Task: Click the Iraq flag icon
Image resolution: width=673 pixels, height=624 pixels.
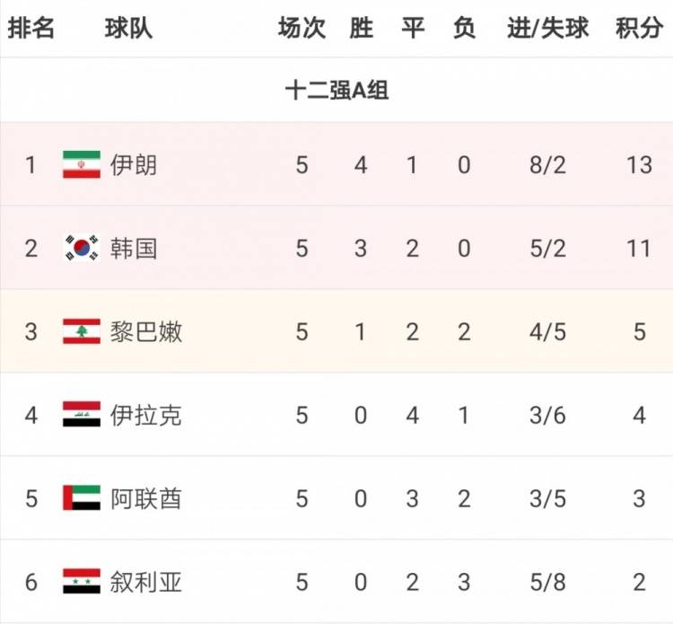Action: click(81, 415)
